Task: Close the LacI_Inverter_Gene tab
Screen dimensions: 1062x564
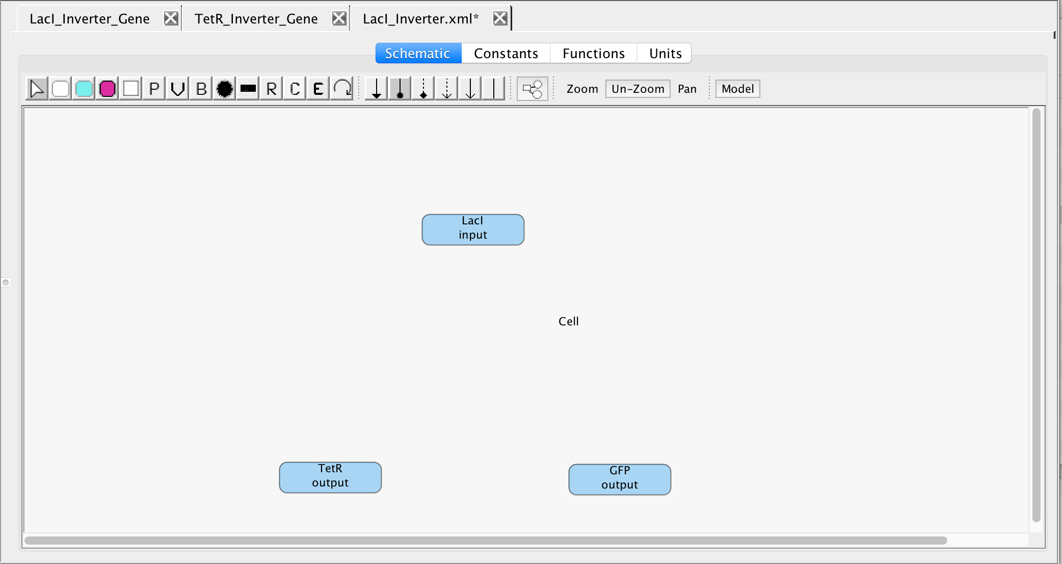Action: (x=171, y=19)
